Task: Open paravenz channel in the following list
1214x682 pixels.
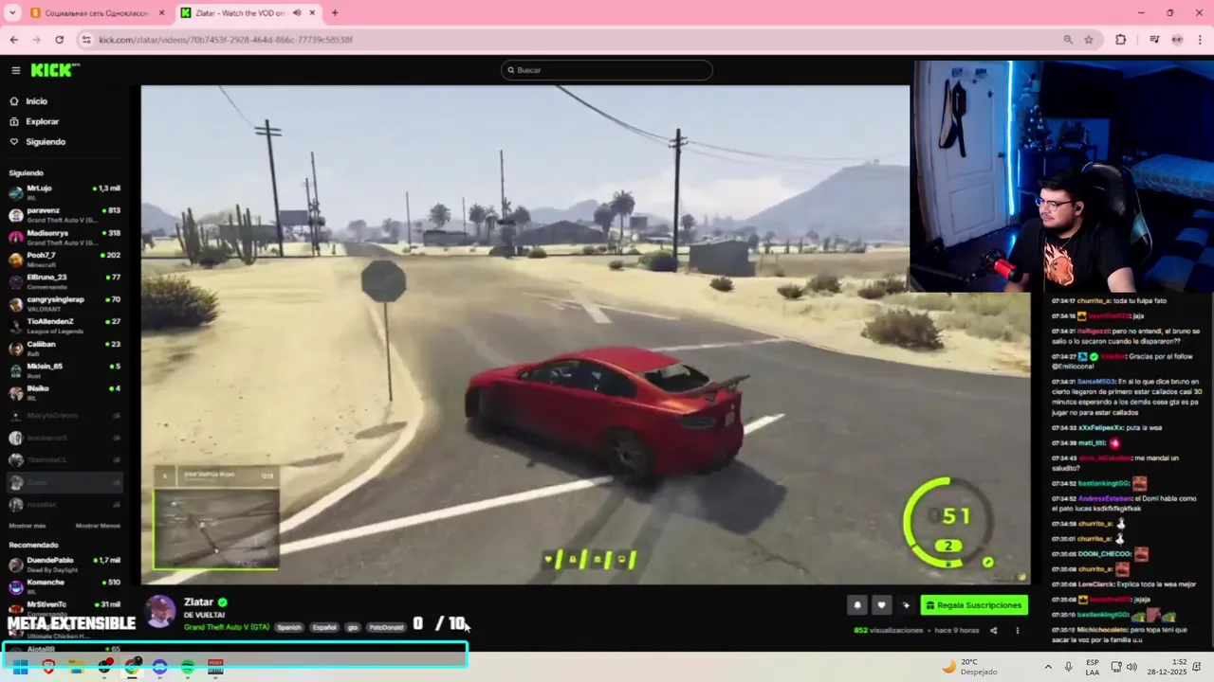Action: 64,215
